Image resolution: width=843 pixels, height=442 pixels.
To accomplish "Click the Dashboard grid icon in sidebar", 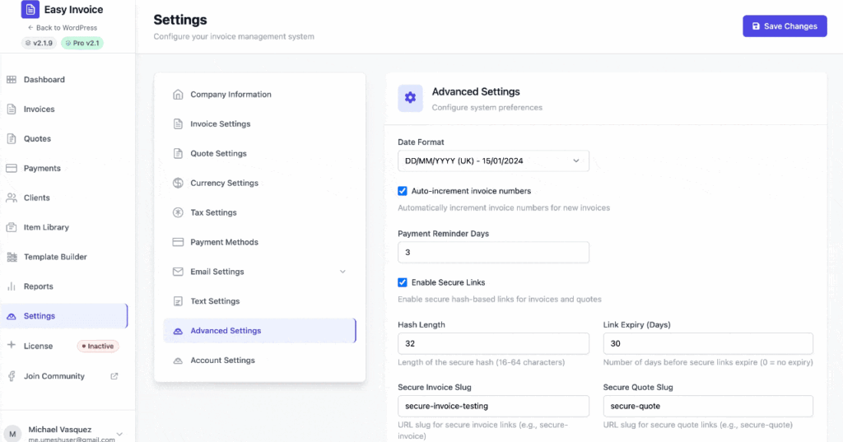I will pyautogui.click(x=12, y=80).
